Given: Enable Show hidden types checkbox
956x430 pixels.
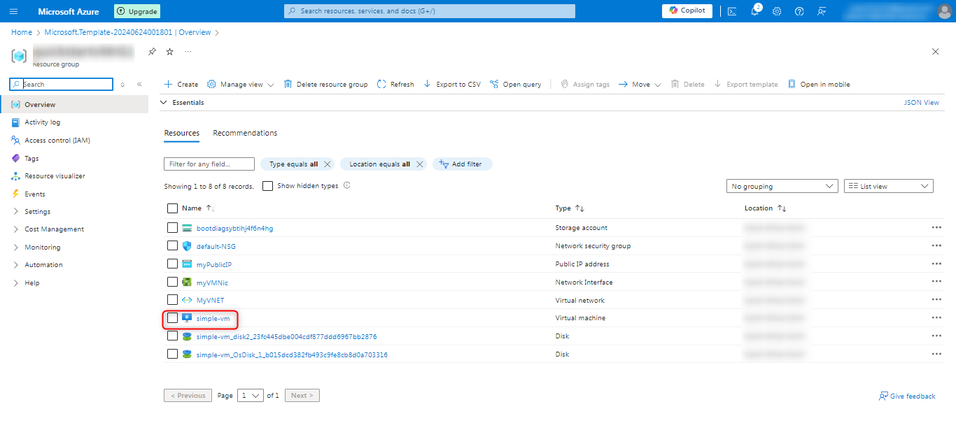Looking at the screenshot, I should click(267, 186).
